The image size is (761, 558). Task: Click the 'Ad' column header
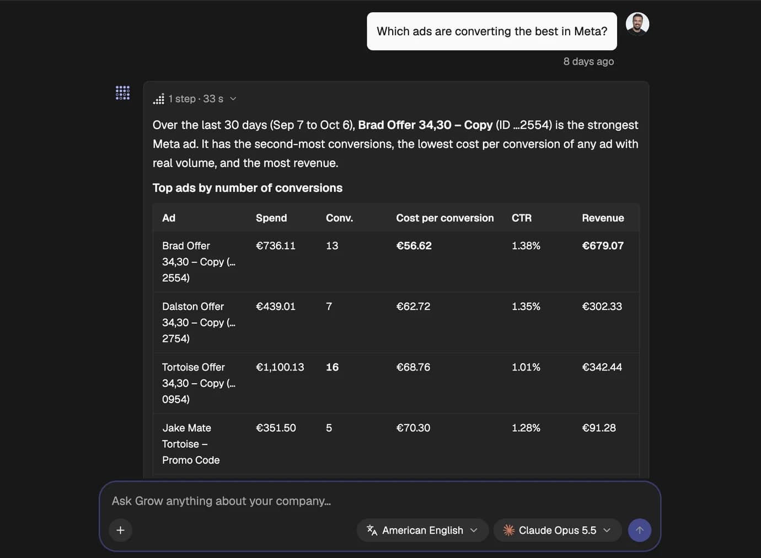tap(169, 218)
